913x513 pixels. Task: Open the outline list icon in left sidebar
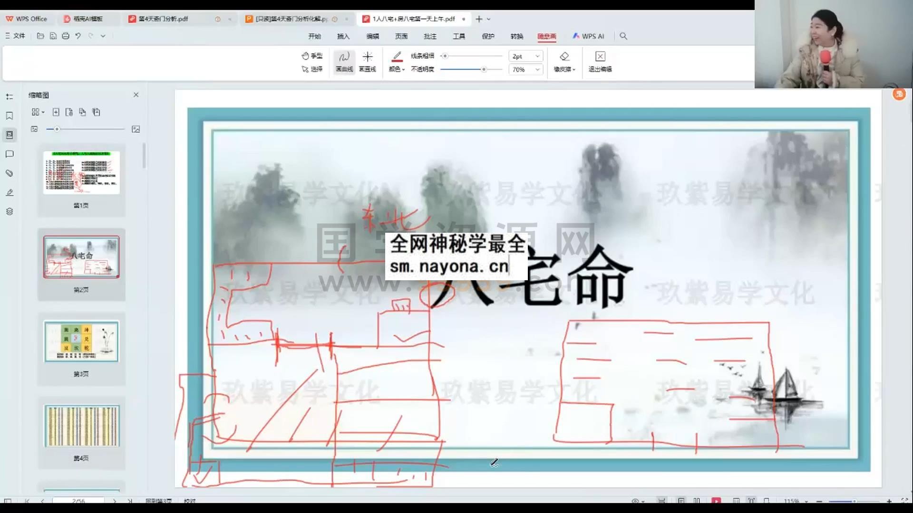click(10, 96)
